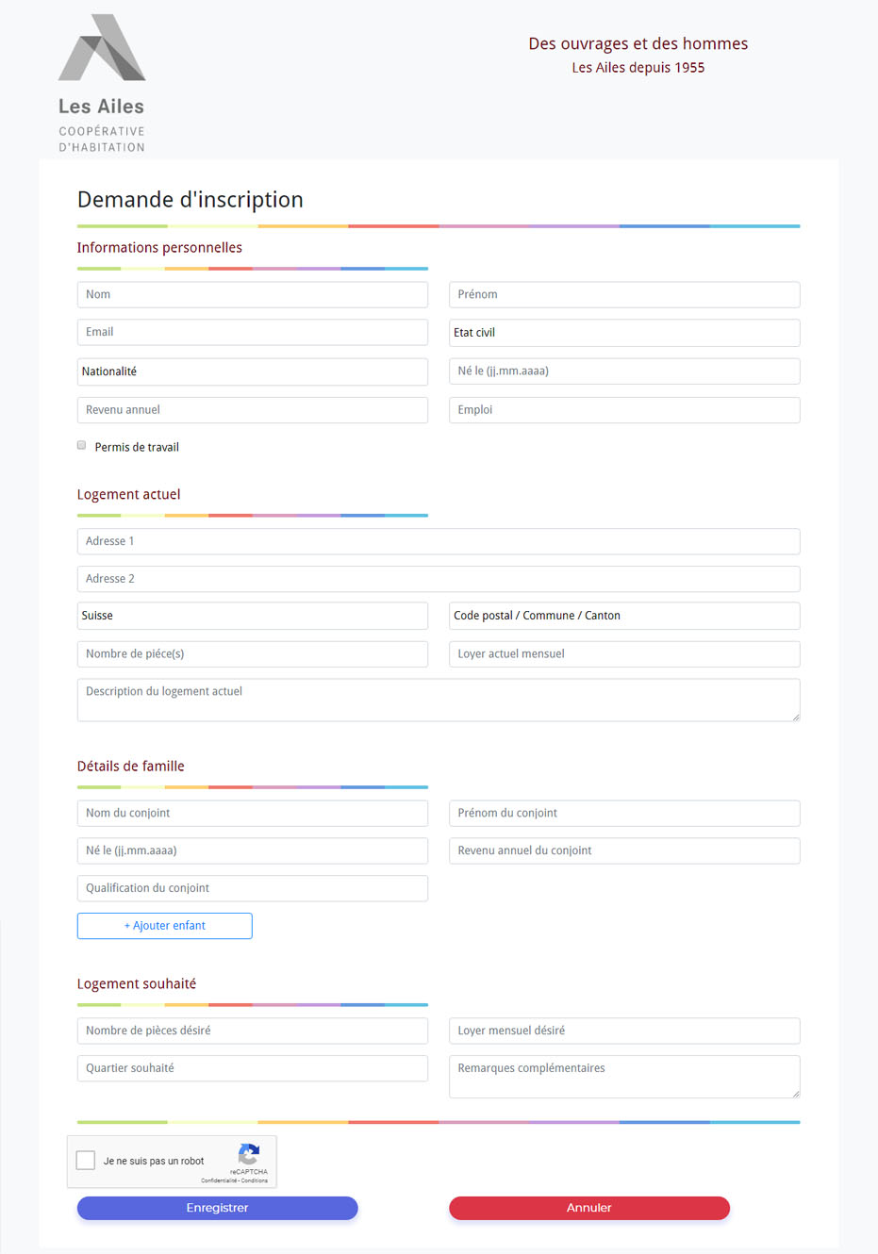
Task: Click the Adresse 1 field
Action: [439, 541]
